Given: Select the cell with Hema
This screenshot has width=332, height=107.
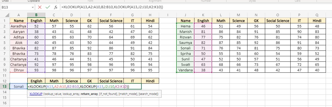Looking at the screenshot, I should coord(186,26).
